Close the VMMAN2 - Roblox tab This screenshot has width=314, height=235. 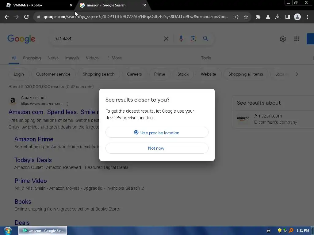71,5
